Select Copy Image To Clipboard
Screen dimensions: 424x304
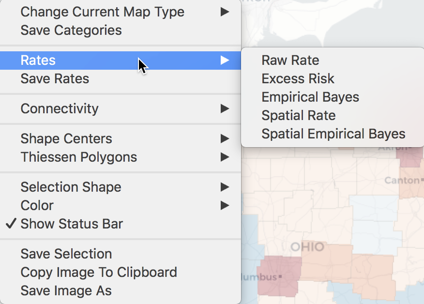pyautogui.click(x=121, y=273)
